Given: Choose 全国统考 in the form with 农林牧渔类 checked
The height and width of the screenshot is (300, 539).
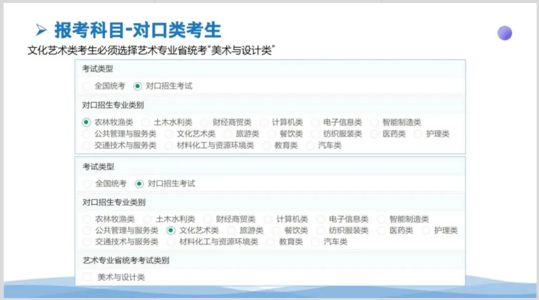Looking at the screenshot, I should [x=86, y=86].
